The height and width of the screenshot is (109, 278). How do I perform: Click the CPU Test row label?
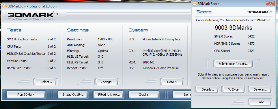click(x=14, y=46)
